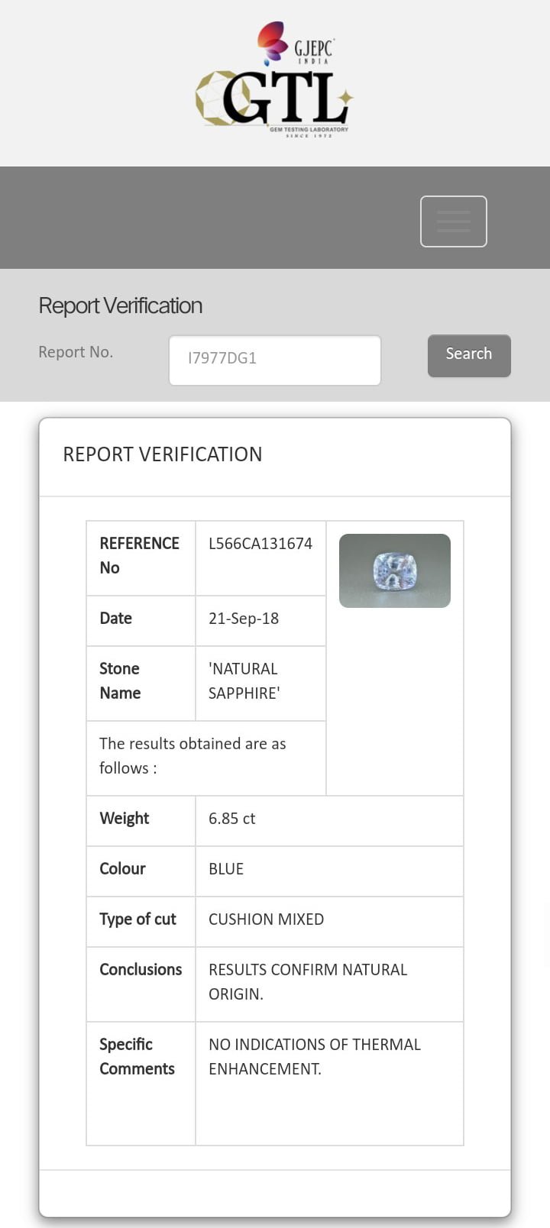The width and height of the screenshot is (550, 1228).
Task: Click the REFERENCE No row label
Action: tap(140, 555)
